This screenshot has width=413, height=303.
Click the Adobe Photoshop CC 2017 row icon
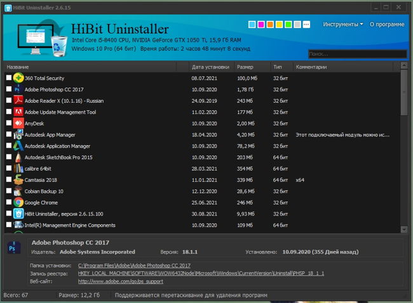(18, 89)
